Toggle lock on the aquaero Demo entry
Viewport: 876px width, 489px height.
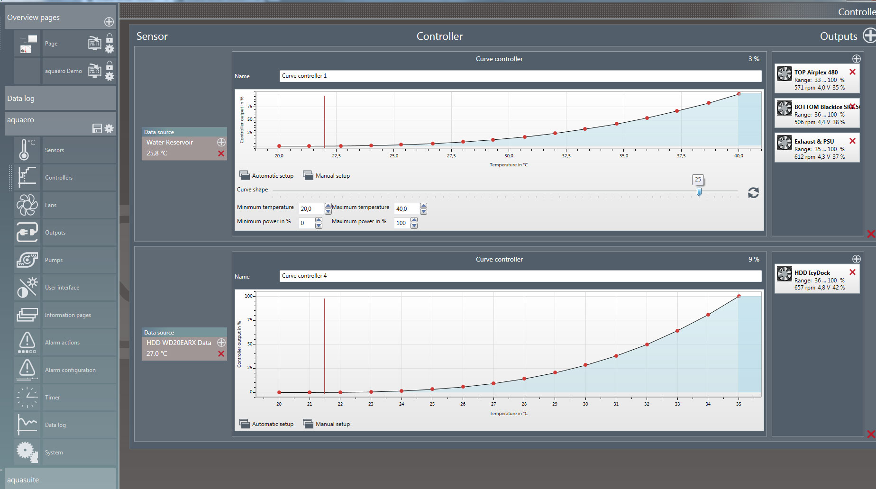coord(109,65)
